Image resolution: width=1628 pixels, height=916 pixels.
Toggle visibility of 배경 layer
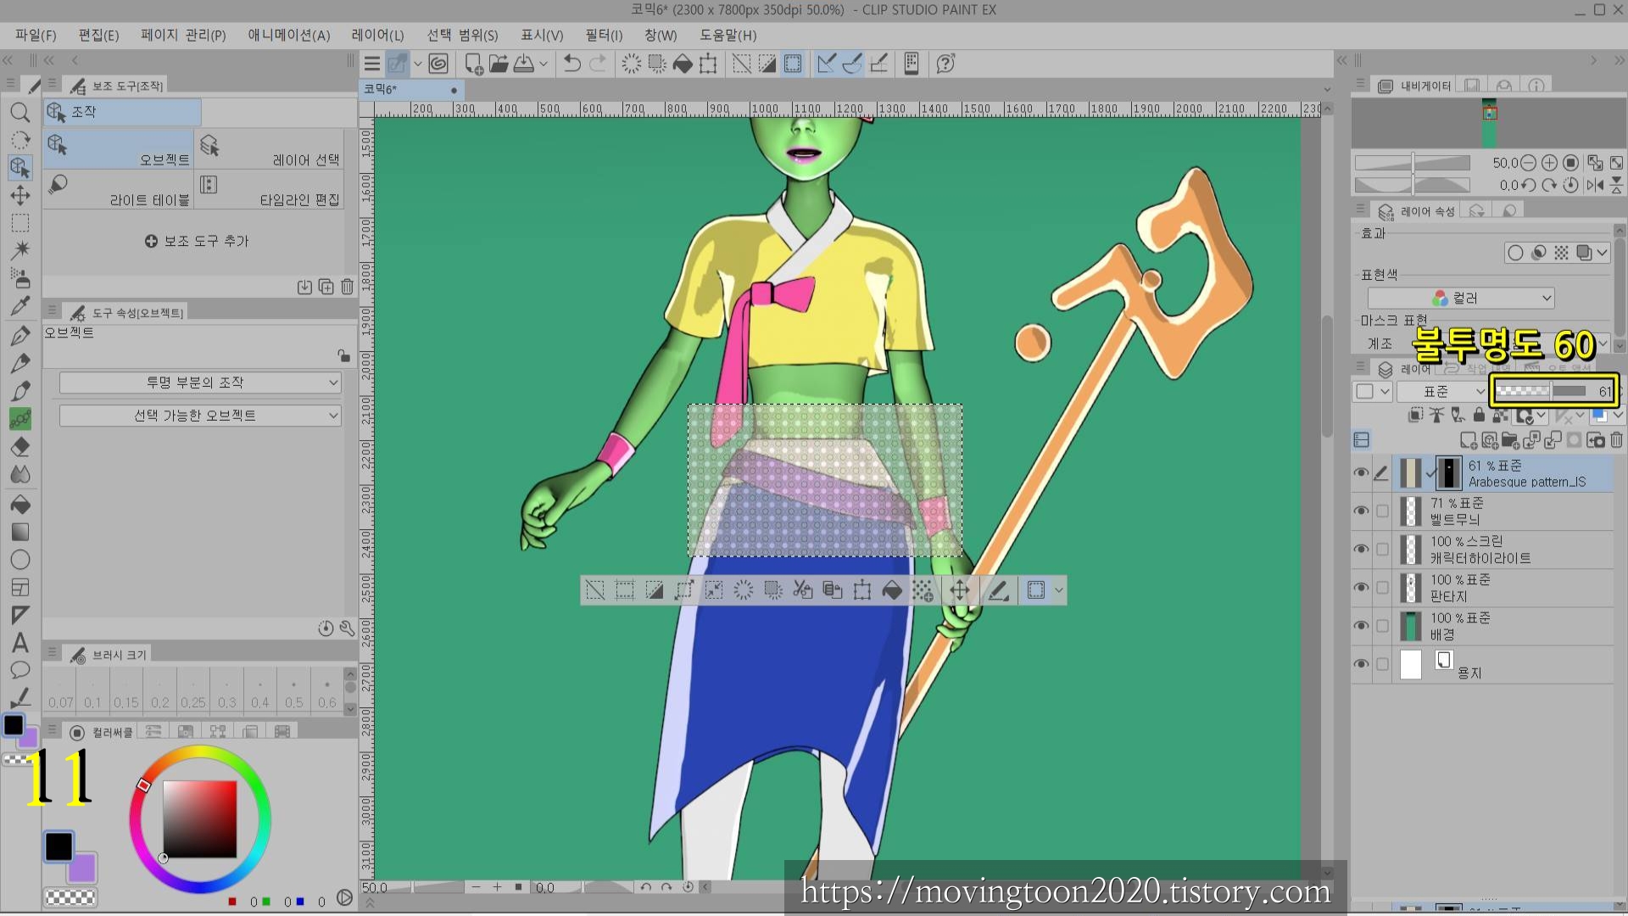[x=1361, y=626]
